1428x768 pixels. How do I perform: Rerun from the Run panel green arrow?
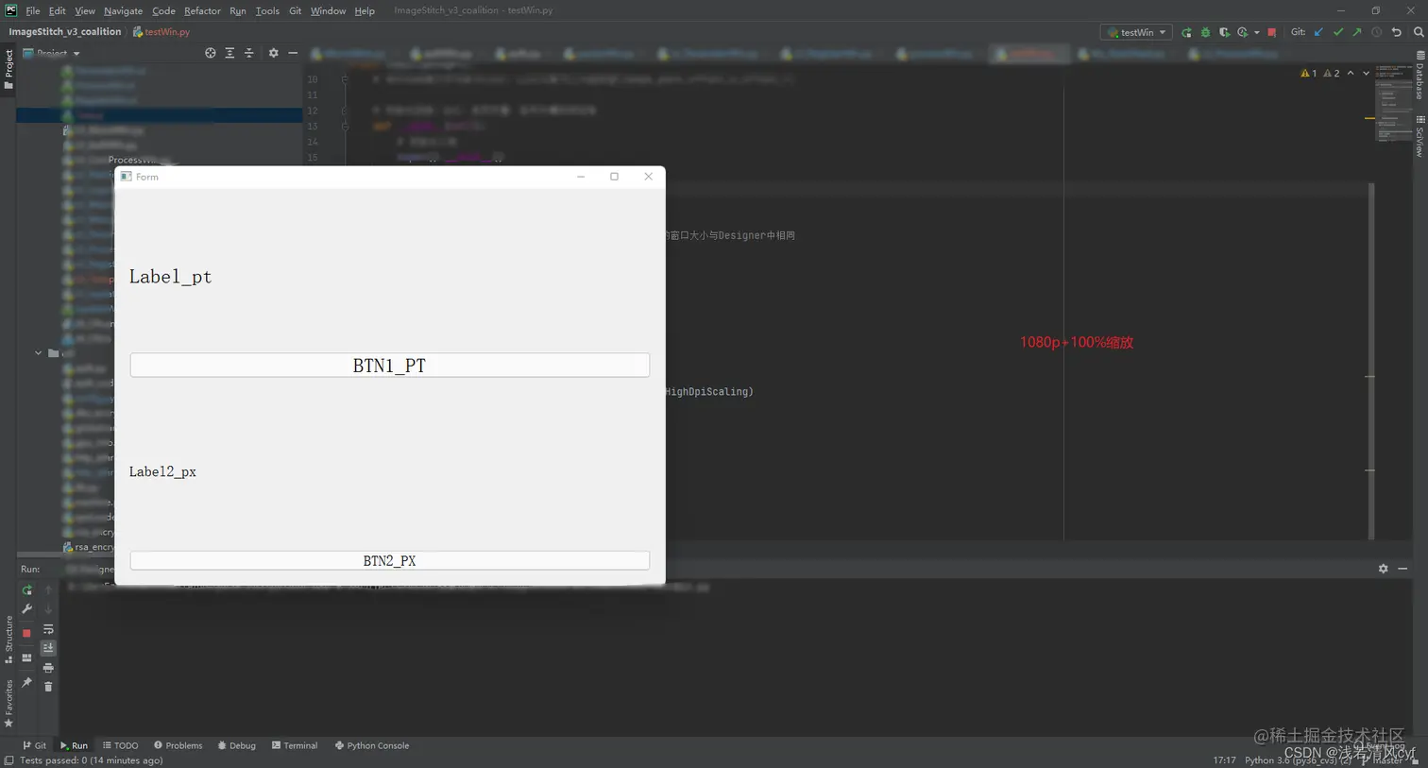(x=26, y=589)
